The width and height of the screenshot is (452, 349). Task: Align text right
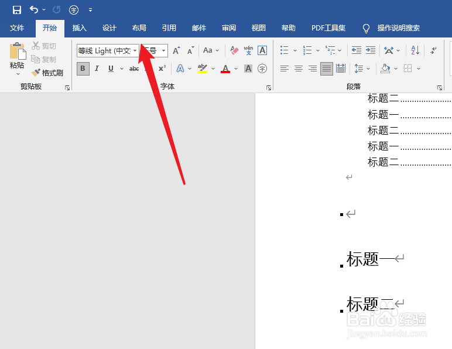313,69
